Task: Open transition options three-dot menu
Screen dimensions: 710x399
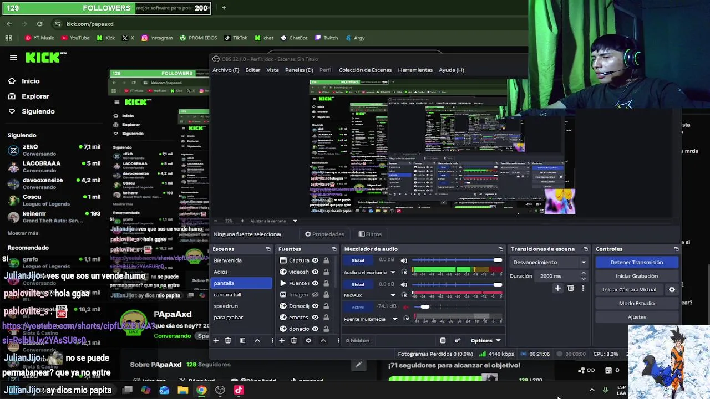Action: (x=583, y=288)
